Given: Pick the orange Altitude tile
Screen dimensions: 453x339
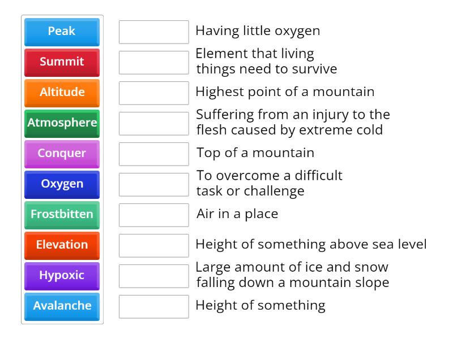Looking at the screenshot, I should click(62, 93).
